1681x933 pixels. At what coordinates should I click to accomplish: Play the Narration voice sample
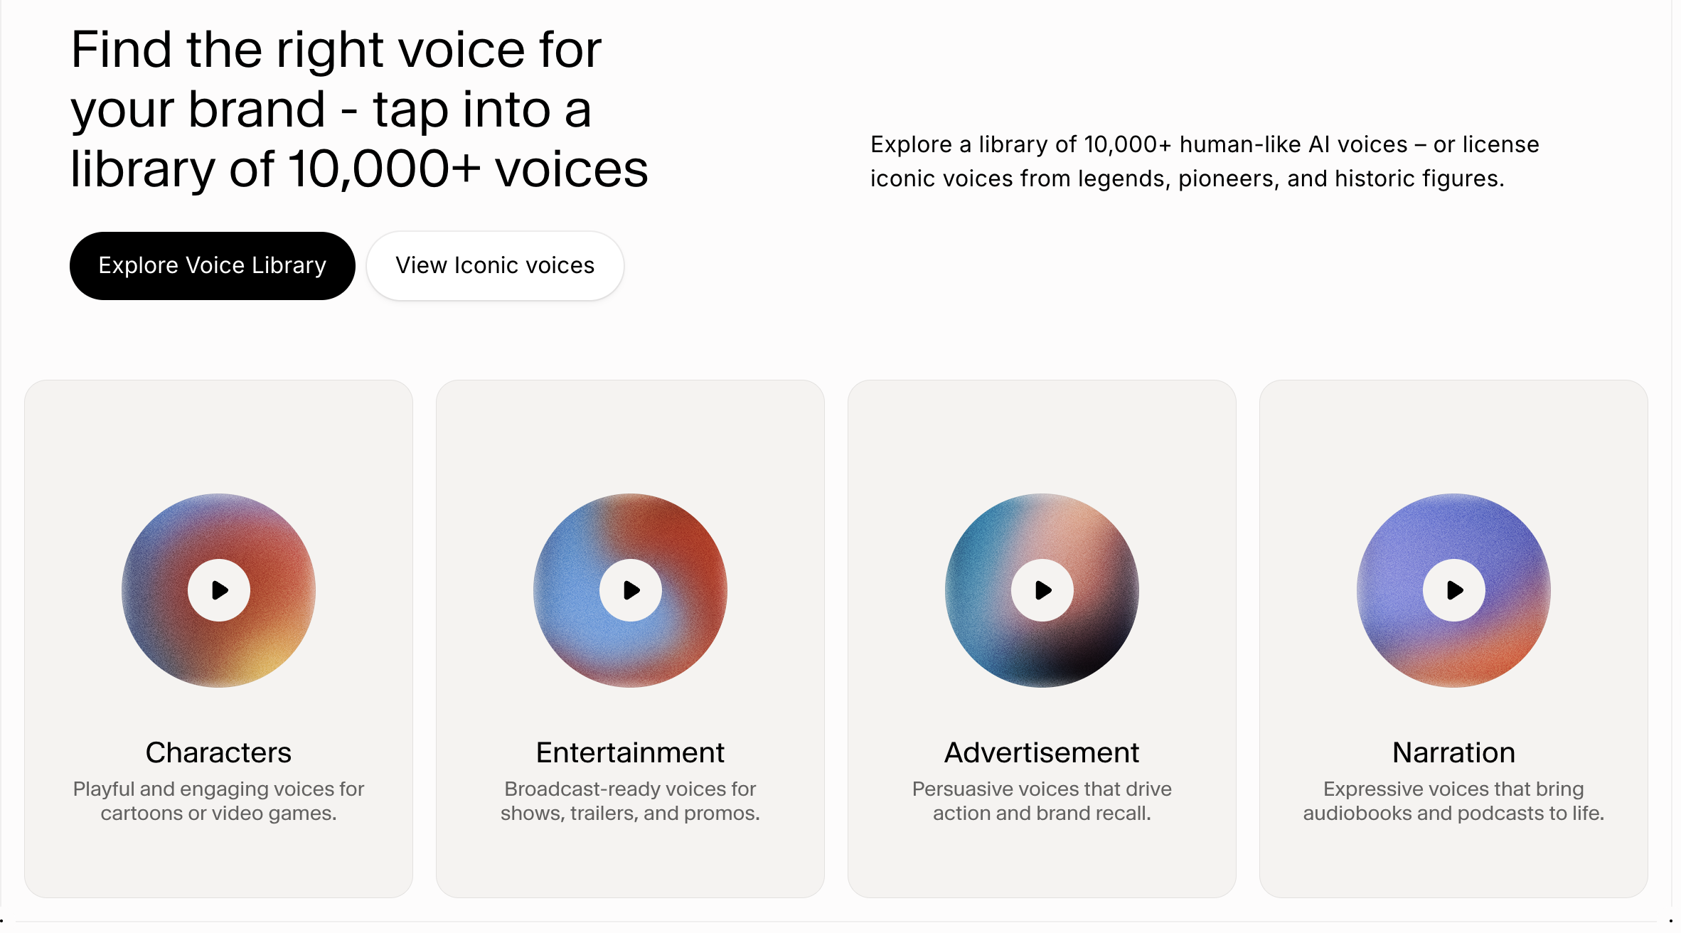[1453, 590]
